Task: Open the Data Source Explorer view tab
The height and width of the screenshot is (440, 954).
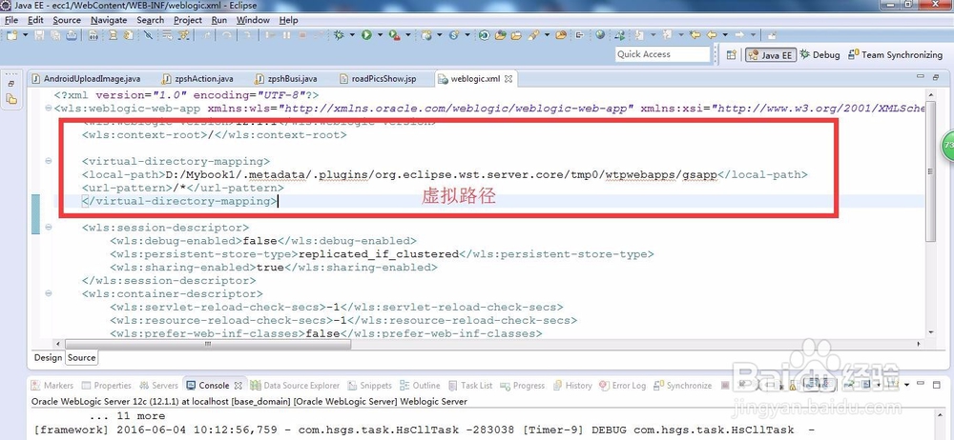Action: pyautogui.click(x=295, y=386)
